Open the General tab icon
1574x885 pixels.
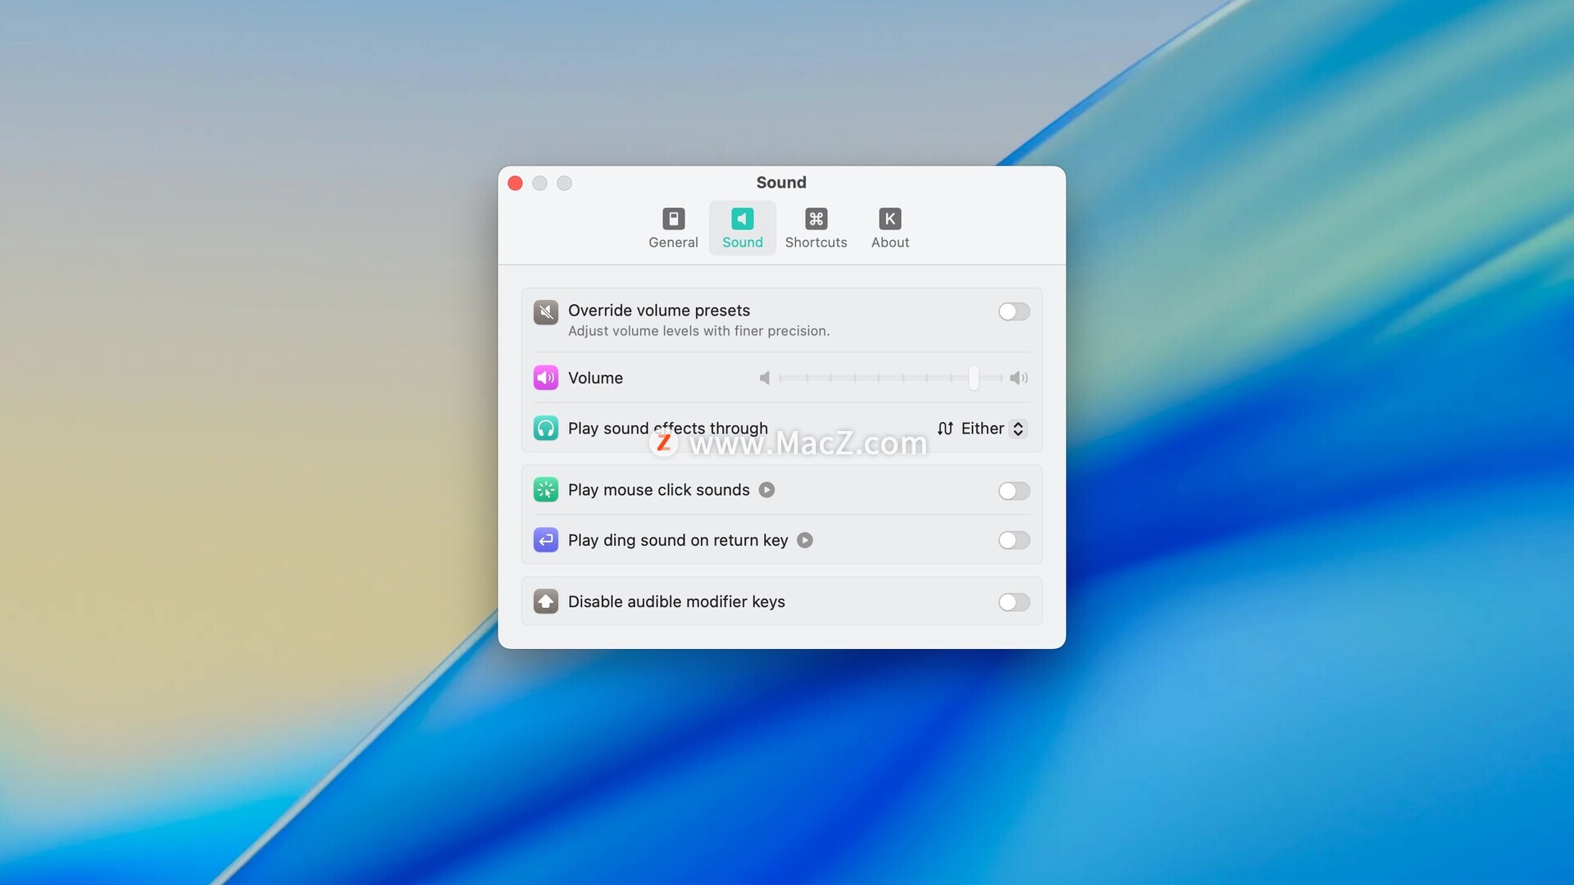click(673, 219)
